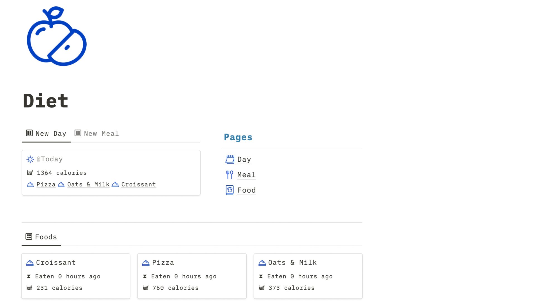Image resolution: width=535 pixels, height=301 pixels.
Task: Switch to the New Meal tab
Action: click(97, 133)
